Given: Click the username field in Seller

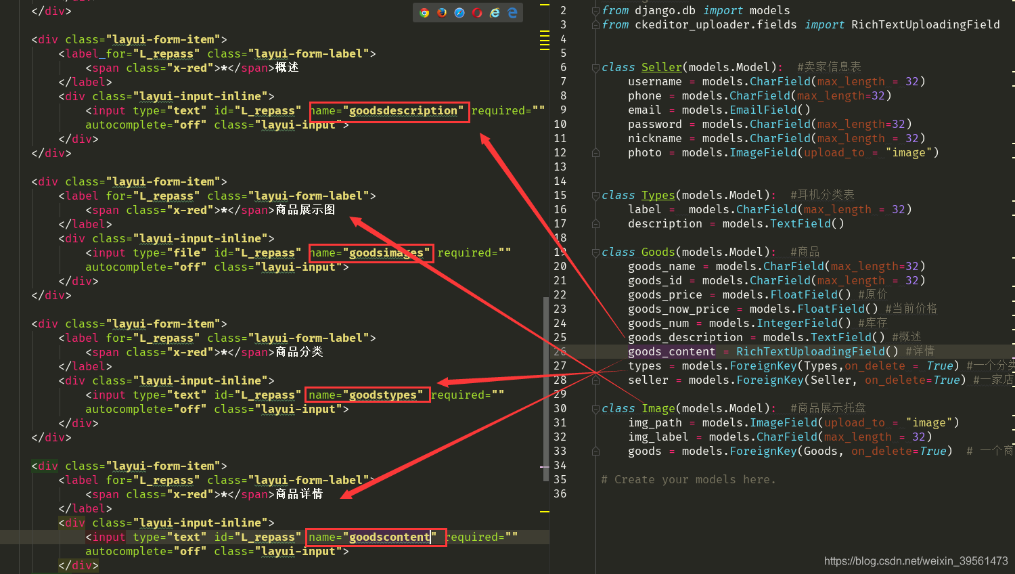Looking at the screenshot, I should 655,82.
